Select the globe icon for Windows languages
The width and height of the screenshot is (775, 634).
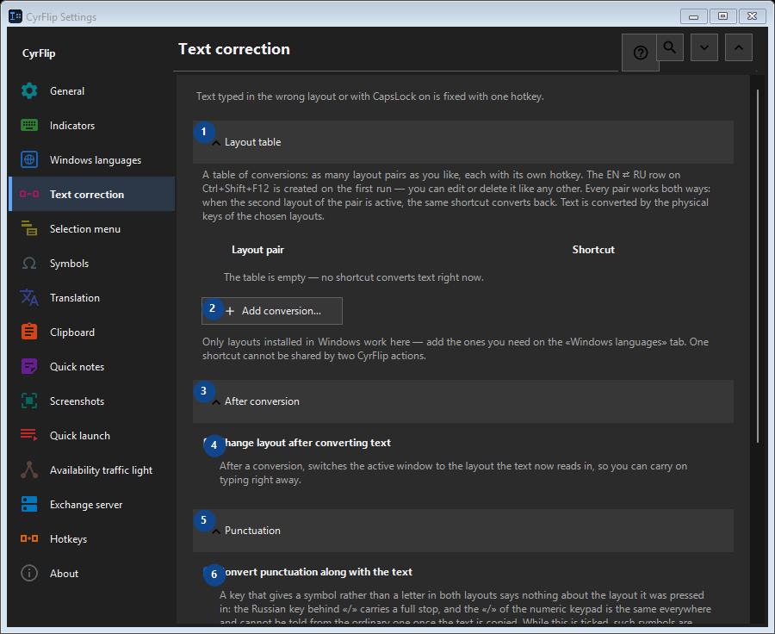(x=29, y=160)
